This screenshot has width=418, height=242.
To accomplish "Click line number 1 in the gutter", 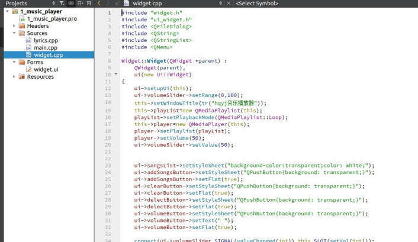I will pos(110,13).
